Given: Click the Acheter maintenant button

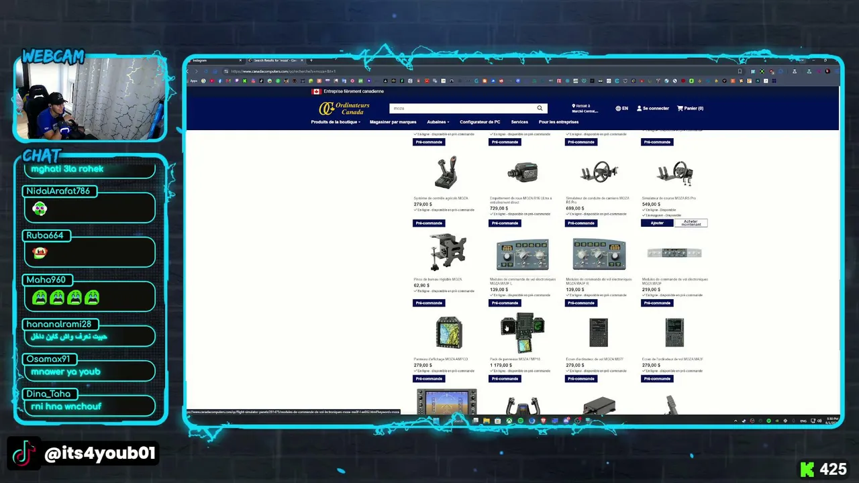Looking at the screenshot, I should pyautogui.click(x=691, y=223).
